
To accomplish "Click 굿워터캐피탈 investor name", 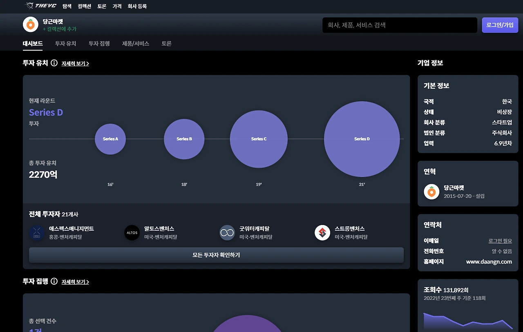I will (x=255, y=229).
